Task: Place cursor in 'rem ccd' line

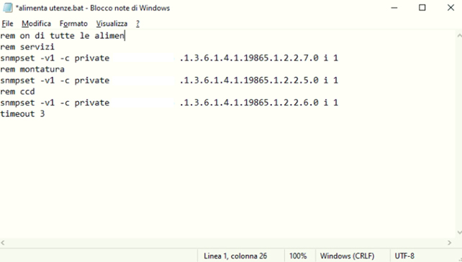Action: 18,92
